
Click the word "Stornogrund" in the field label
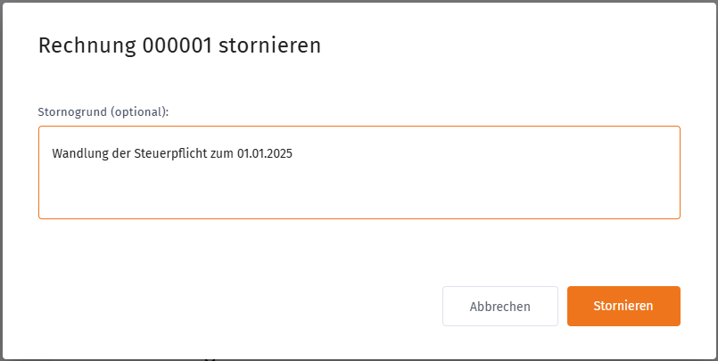pyautogui.click(x=73, y=112)
